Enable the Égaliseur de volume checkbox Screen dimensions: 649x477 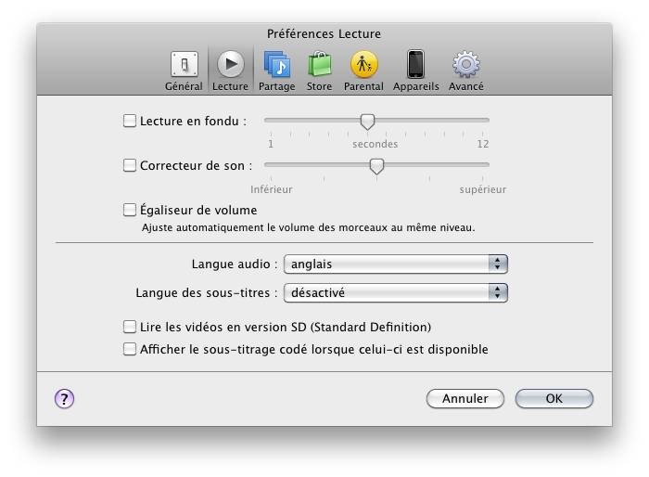(x=130, y=211)
